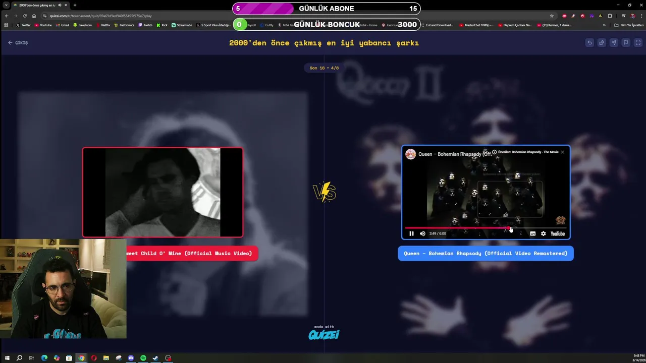Open YouTube player settings gear
This screenshot has height=363, width=646.
(x=543, y=233)
